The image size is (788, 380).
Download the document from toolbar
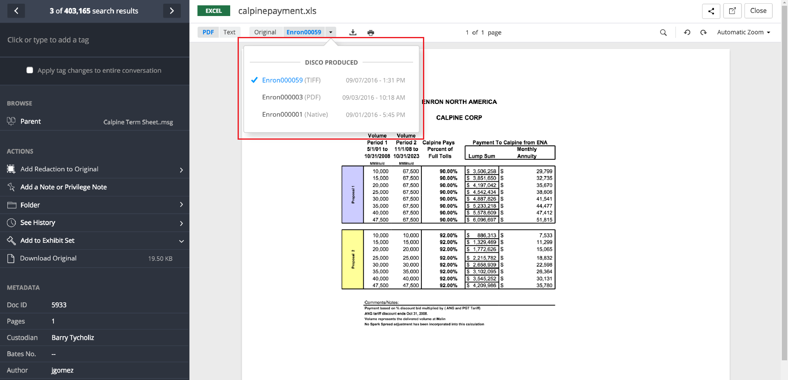coord(353,32)
